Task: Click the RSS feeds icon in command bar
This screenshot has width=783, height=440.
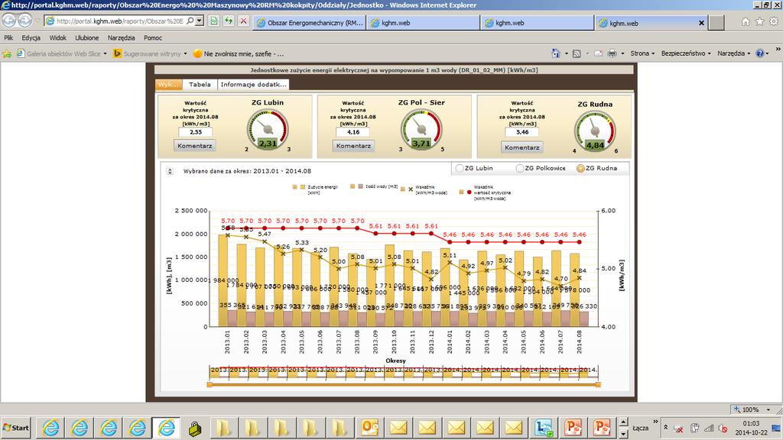Action: (x=577, y=53)
